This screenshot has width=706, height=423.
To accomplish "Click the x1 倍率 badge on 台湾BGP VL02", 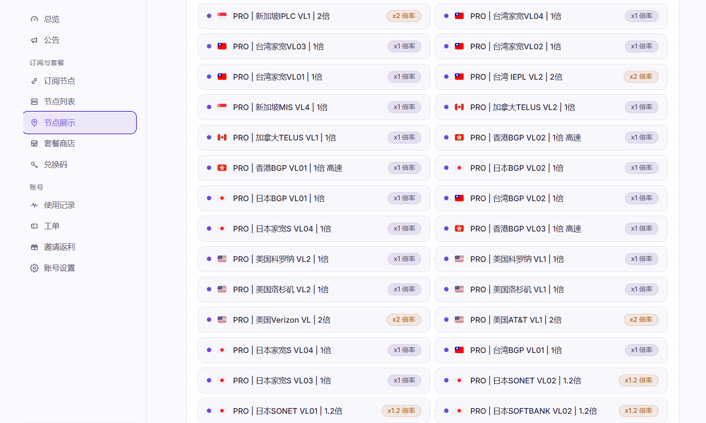I will point(642,198).
